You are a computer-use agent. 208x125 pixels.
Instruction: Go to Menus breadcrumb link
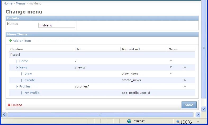21,3
